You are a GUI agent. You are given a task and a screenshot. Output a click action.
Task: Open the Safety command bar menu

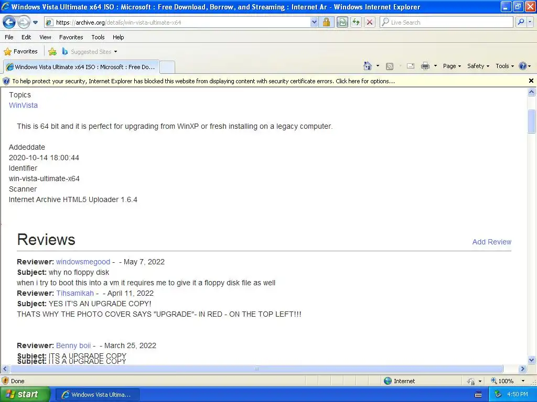(478, 66)
